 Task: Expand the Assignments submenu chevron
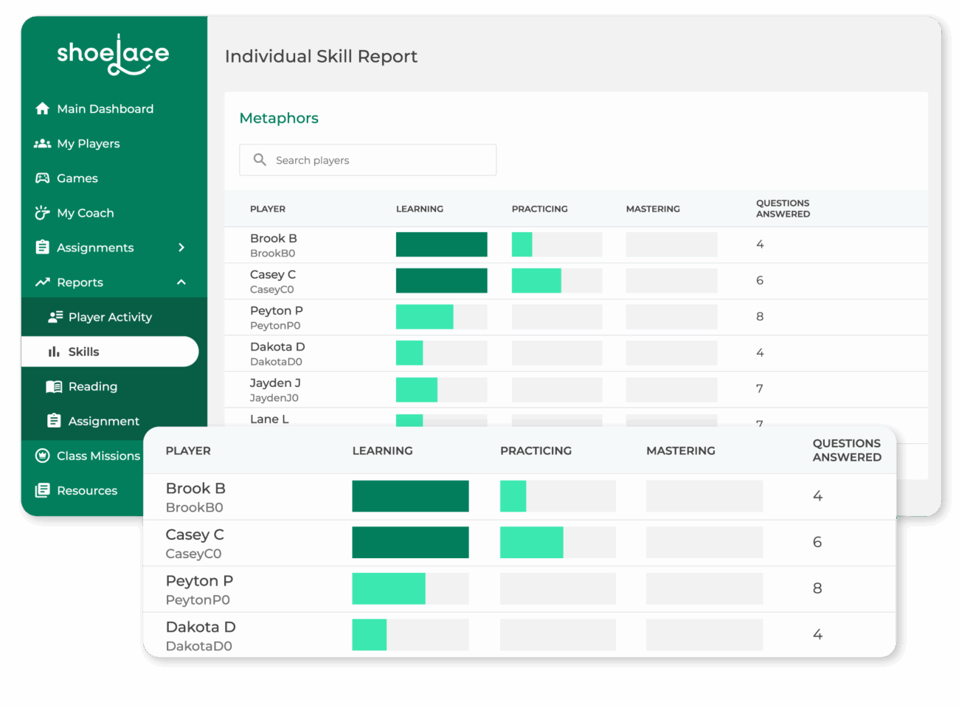(x=181, y=248)
